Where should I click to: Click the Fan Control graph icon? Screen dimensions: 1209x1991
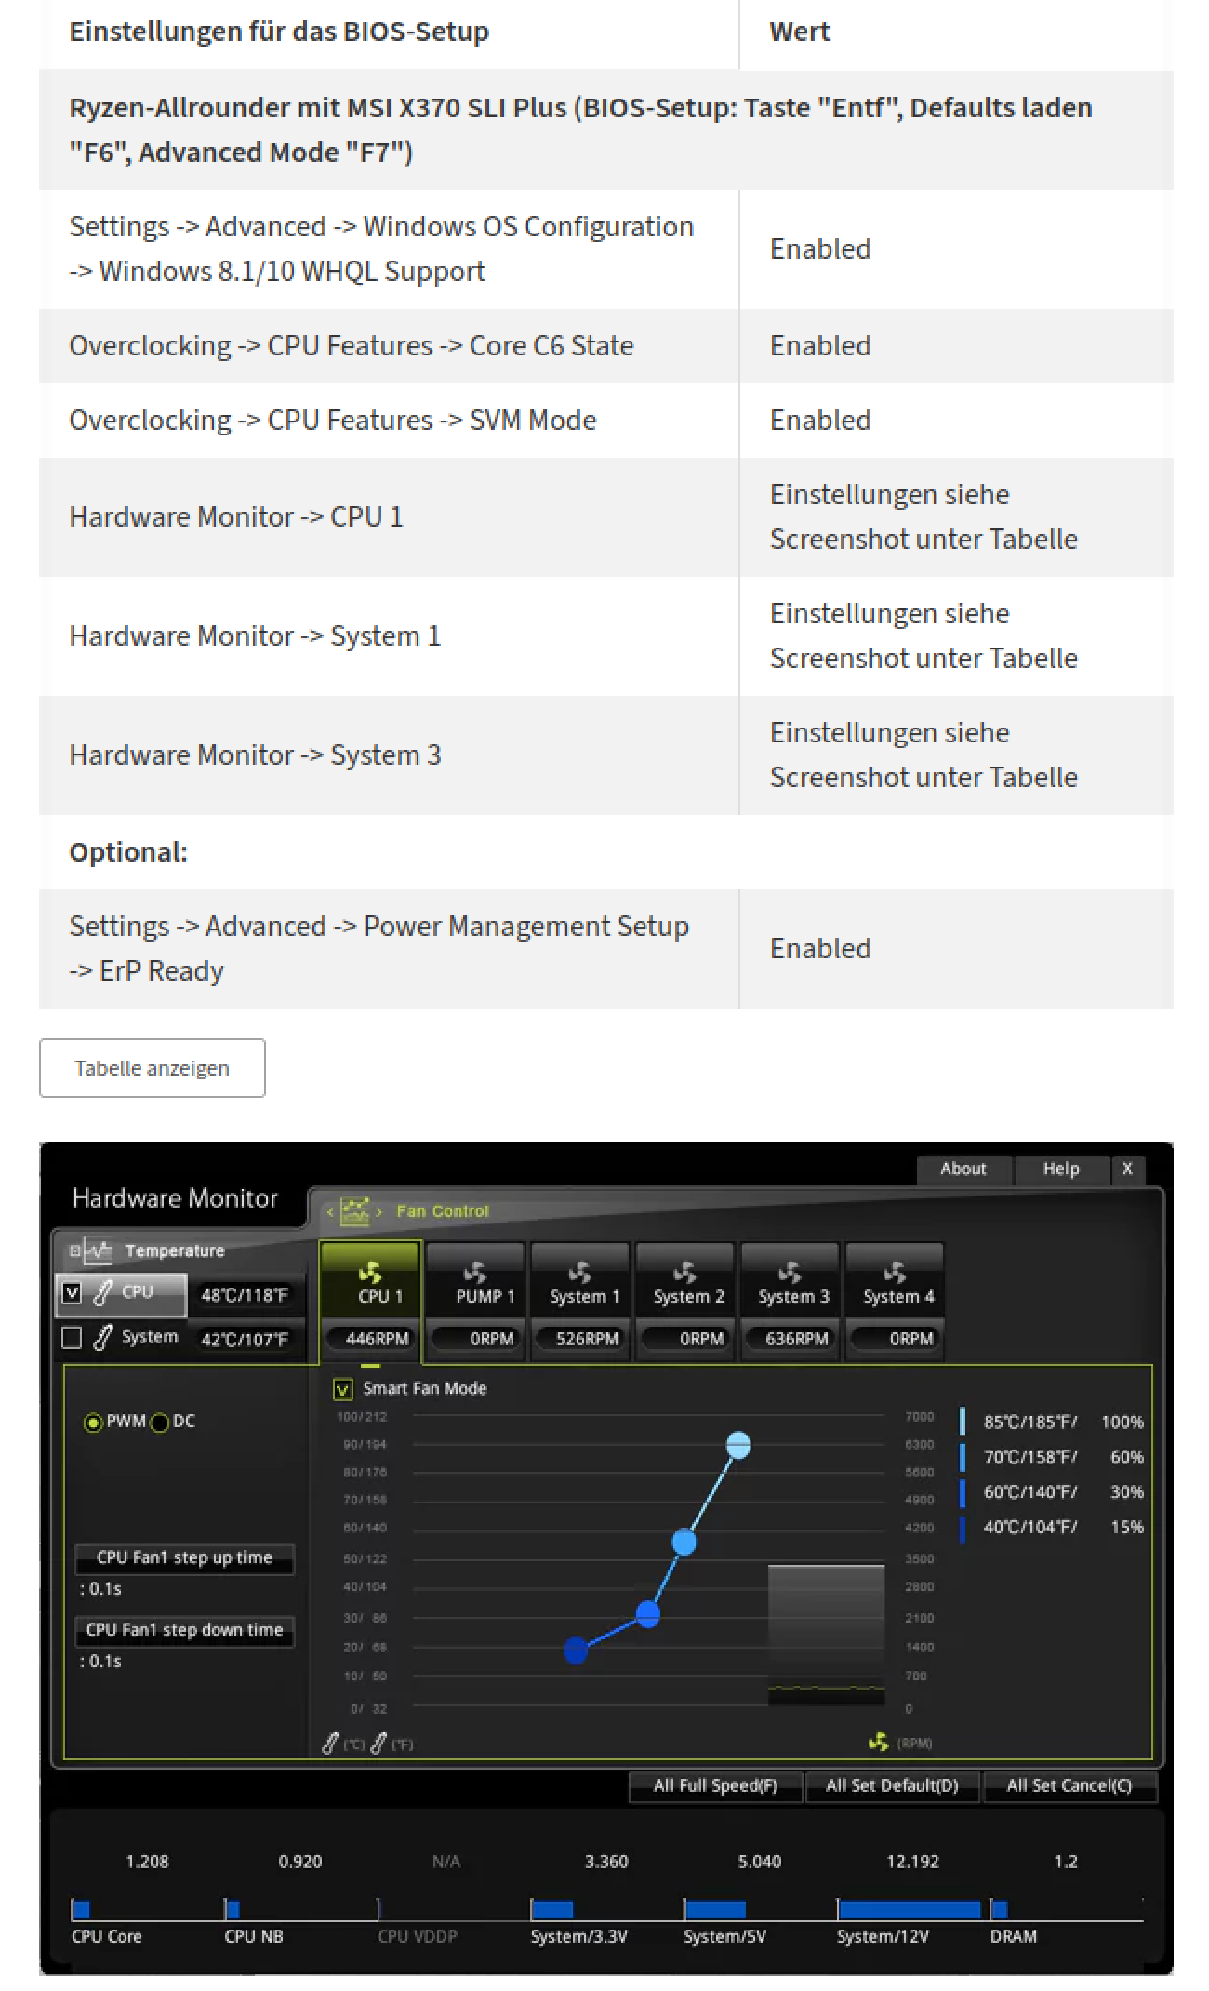click(x=355, y=1210)
